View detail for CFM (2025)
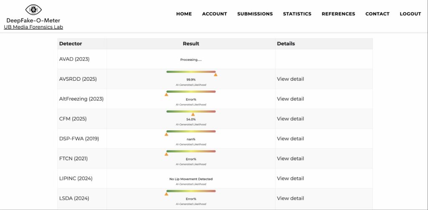Image resolution: width=428 pixels, height=210 pixels. [x=290, y=119]
